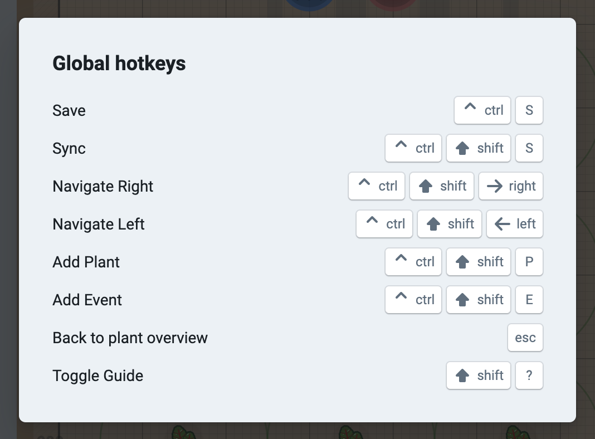Click the right arrow key for Navigate Right
The width and height of the screenshot is (595, 439).
510,186
